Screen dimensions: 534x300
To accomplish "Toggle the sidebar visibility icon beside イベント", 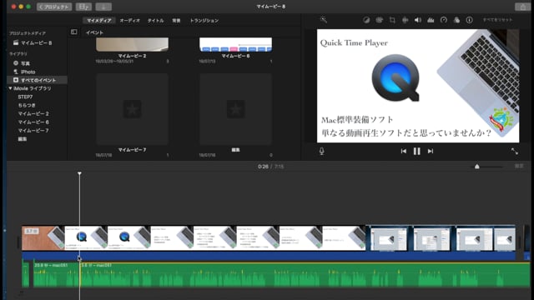I will [x=74, y=32].
